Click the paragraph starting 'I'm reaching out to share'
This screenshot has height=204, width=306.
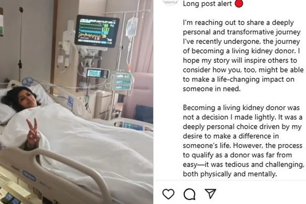243,56
